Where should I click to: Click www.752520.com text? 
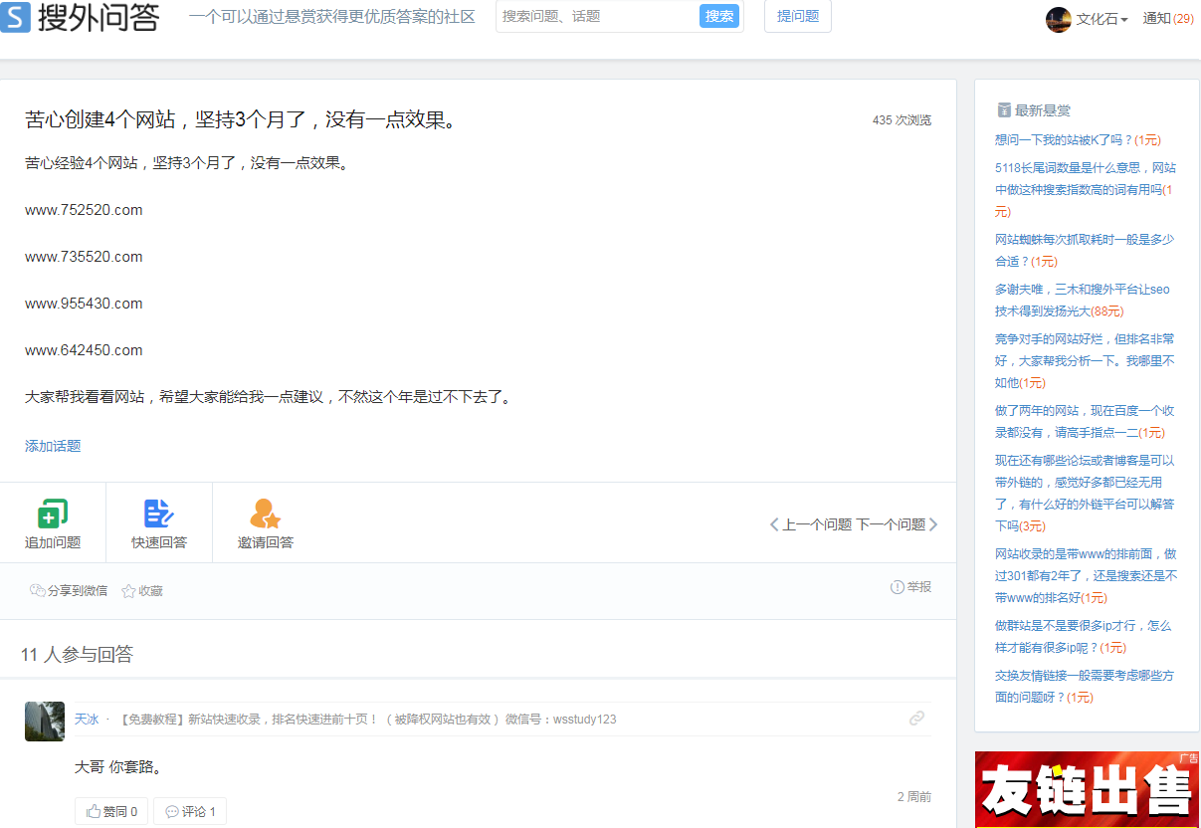click(x=84, y=210)
